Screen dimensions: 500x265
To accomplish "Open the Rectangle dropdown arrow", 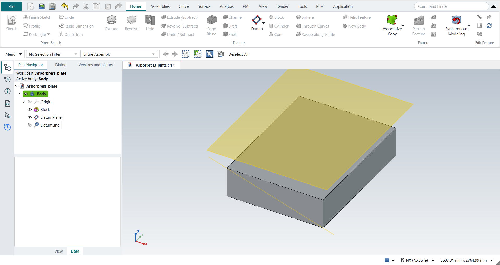I will point(49,34).
